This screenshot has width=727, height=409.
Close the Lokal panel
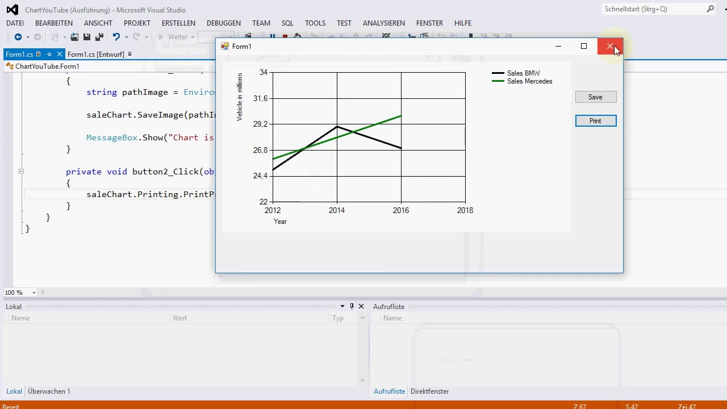point(361,306)
